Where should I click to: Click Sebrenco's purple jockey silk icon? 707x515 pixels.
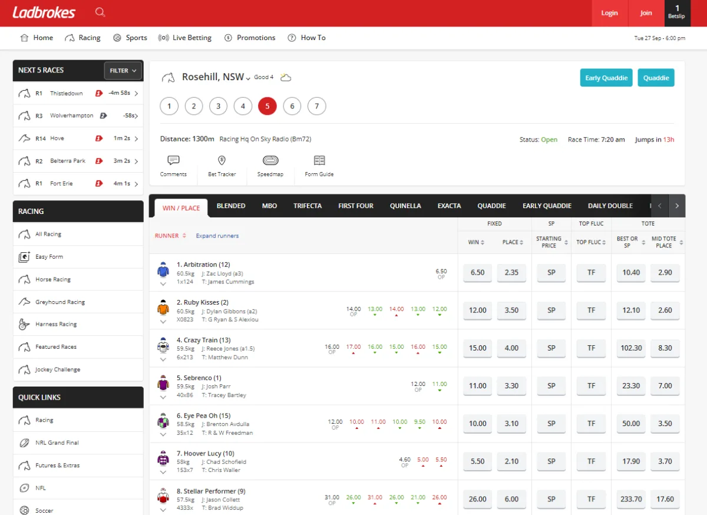(x=163, y=384)
